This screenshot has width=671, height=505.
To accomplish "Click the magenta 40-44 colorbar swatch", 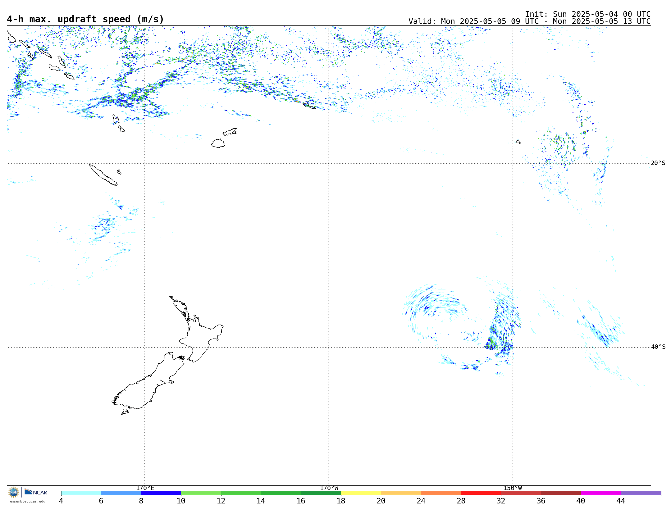I will click(x=600, y=493).
